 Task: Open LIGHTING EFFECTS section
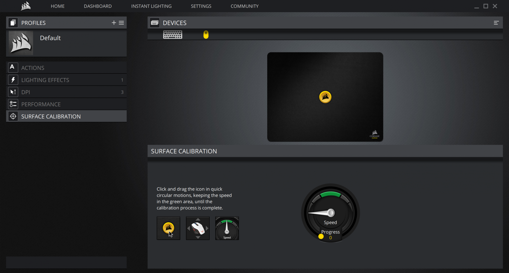click(x=66, y=80)
